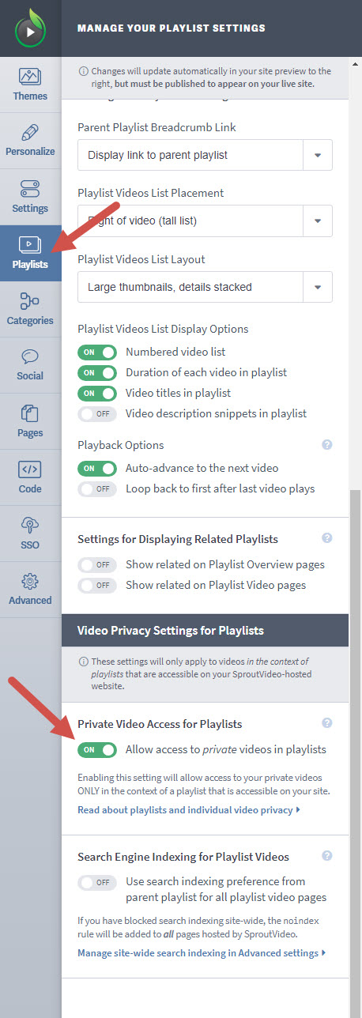The height and width of the screenshot is (1018, 362).
Task: Open Manage site-wide search indexing link
Action: [x=202, y=953]
